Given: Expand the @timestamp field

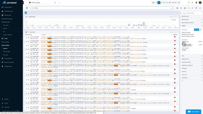Looking at the screenshot, I should point(192,19).
